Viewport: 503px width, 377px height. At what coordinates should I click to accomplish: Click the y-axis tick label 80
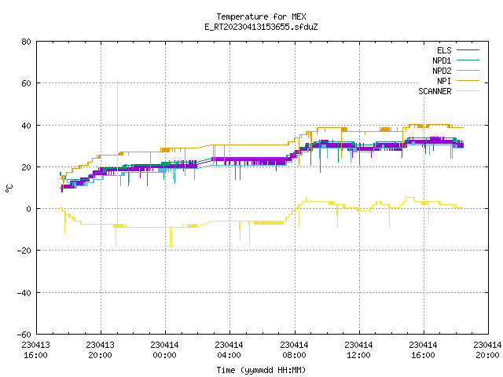pos(26,42)
